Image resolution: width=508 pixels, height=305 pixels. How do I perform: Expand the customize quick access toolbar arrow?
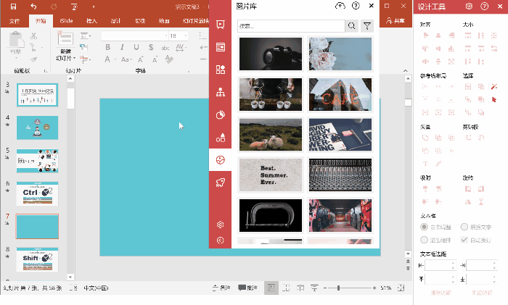pyautogui.click(x=94, y=6)
